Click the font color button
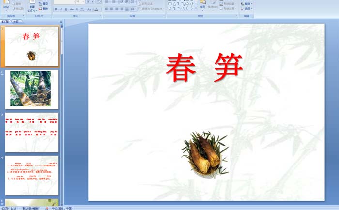 coord(97,9)
